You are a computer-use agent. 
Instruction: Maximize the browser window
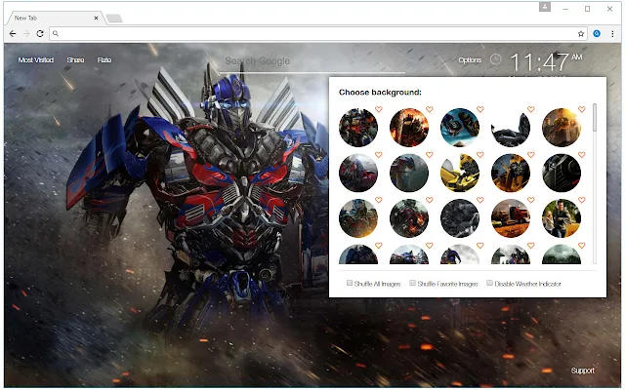point(587,9)
